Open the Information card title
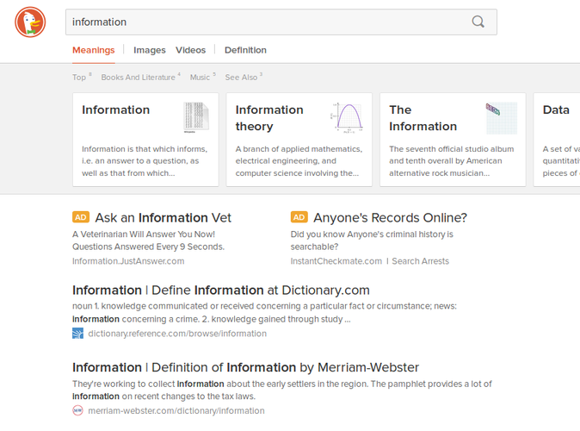Image resolution: width=580 pixels, height=431 pixels. pos(116,110)
